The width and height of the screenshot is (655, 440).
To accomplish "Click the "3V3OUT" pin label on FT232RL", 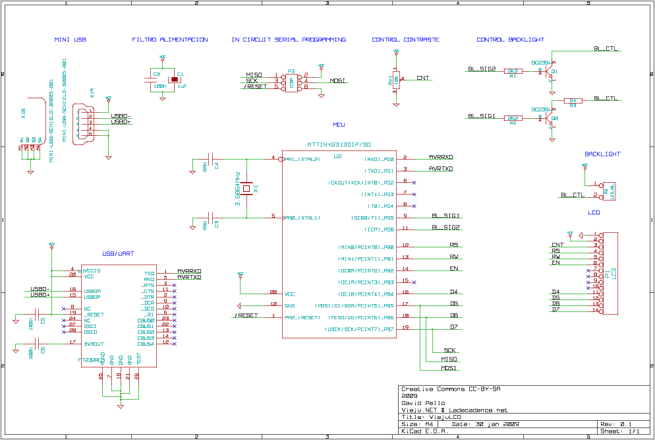I will 94,344.
